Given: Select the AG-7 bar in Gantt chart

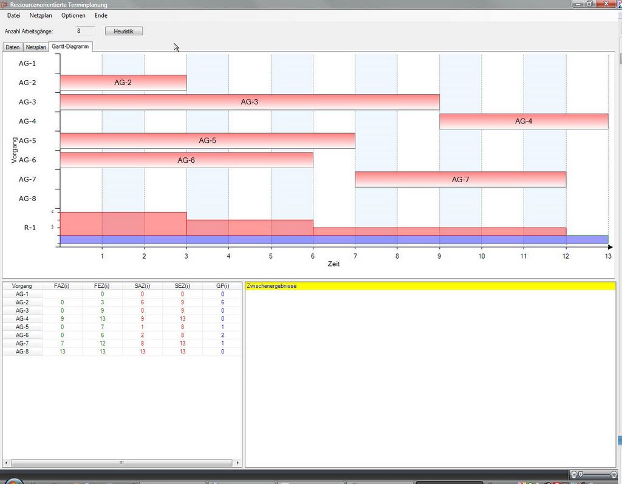Looking at the screenshot, I should [x=460, y=179].
